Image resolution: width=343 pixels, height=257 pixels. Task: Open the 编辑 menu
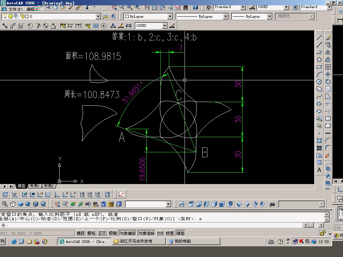click(32, 9)
